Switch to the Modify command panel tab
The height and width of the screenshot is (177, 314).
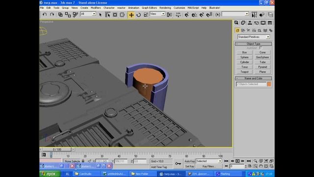tap(243, 23)
